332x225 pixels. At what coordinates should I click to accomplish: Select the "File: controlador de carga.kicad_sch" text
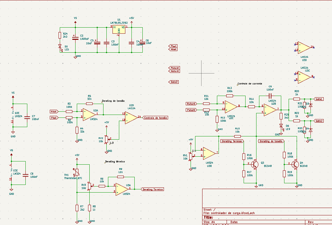229,213
